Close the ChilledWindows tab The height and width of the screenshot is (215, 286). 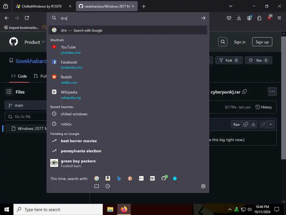click(x=70, y=6)
